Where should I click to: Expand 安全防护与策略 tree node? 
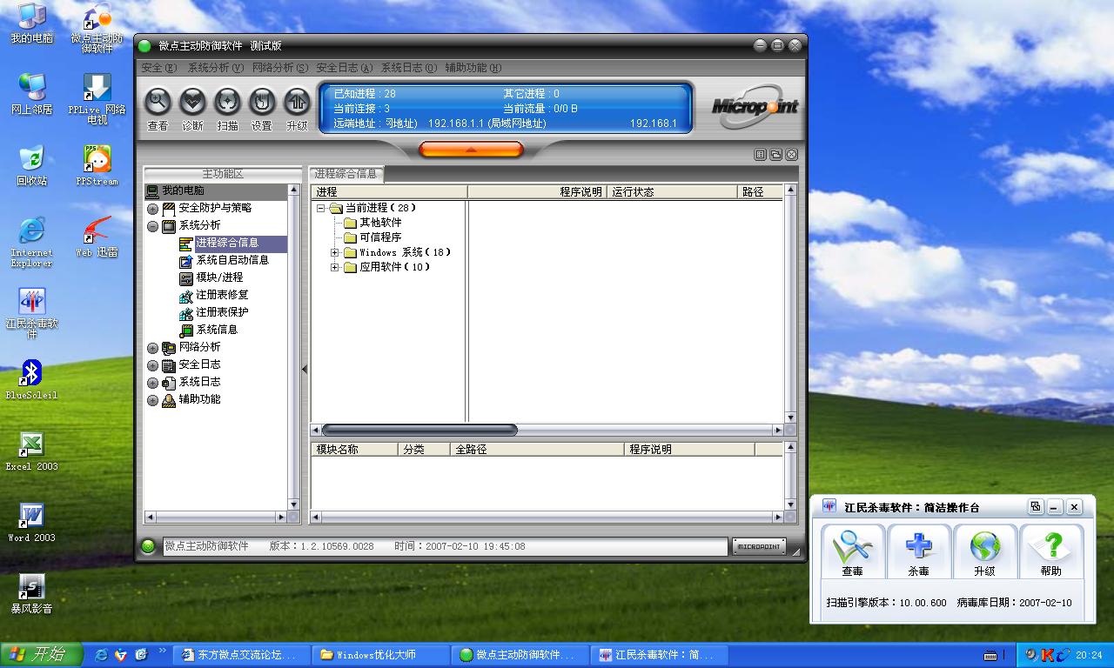point(152,209)
